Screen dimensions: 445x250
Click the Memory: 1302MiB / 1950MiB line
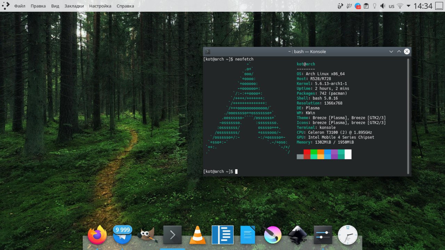tap(325, 142)
